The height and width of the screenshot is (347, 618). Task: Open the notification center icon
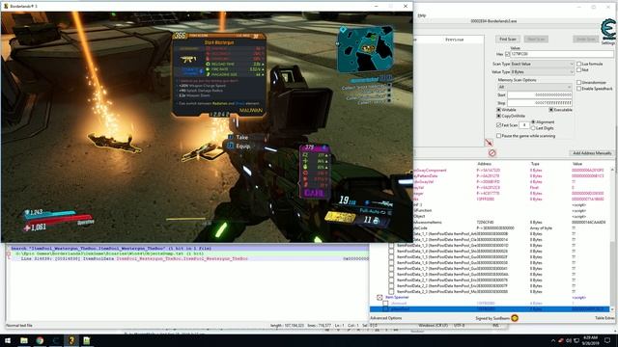(x=607, y=340)
